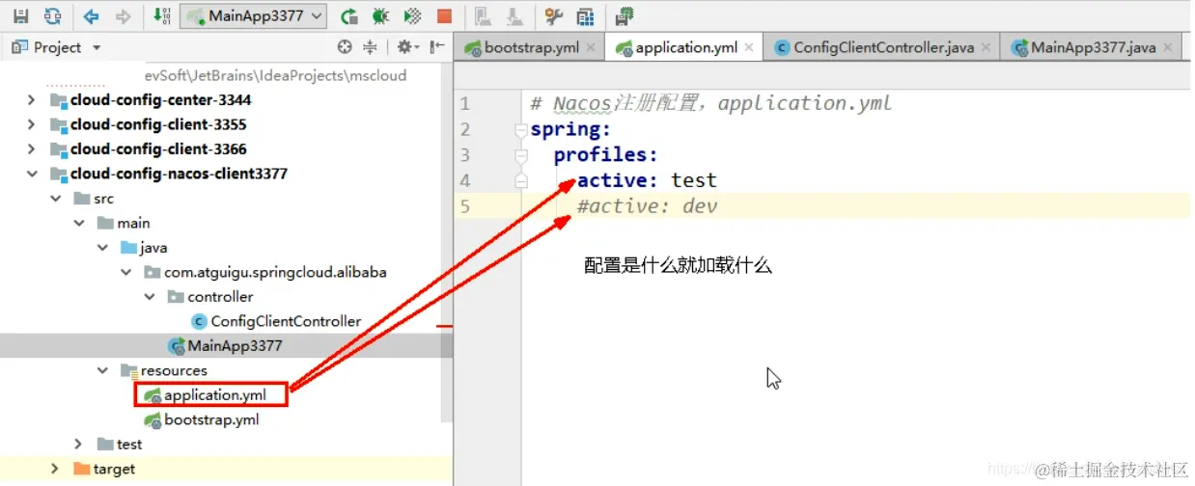This screenshot has height=486, width=1195.
Task: Open the Project panel gear settings menu
Action: tap(406, 47)
